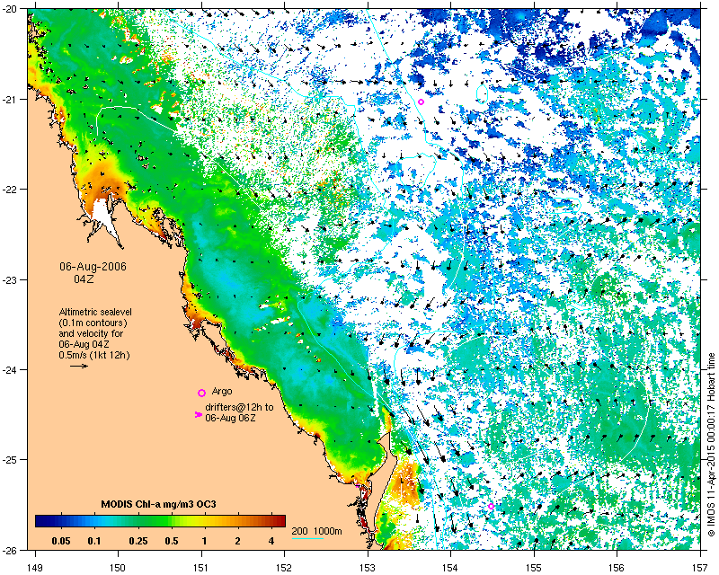This screenshot has width=719, height=575.
Task: Click the 155 longitude axis label
Action: (x=534, y=568)
